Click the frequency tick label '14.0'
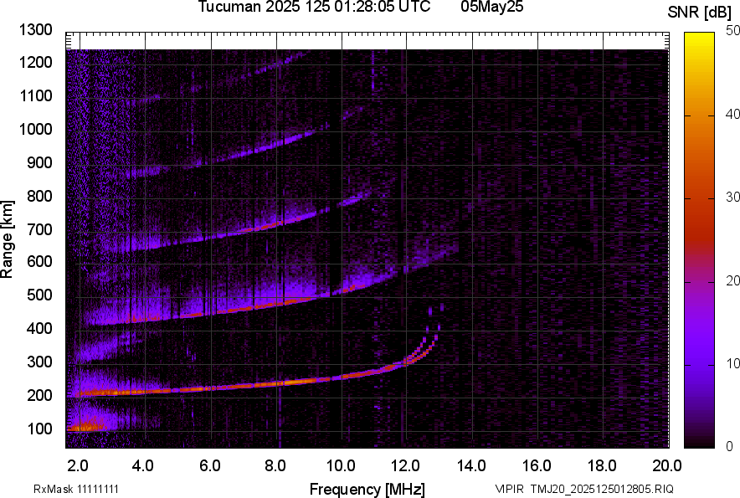Viewport: 740px width, 498px height. (x=471, y=466)
